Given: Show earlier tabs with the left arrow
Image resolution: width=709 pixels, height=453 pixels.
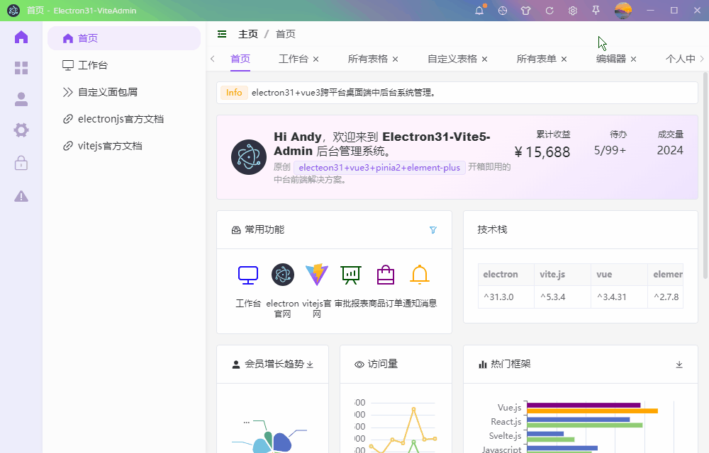Looking at the screenshot, I should click(x=213, y=59).
